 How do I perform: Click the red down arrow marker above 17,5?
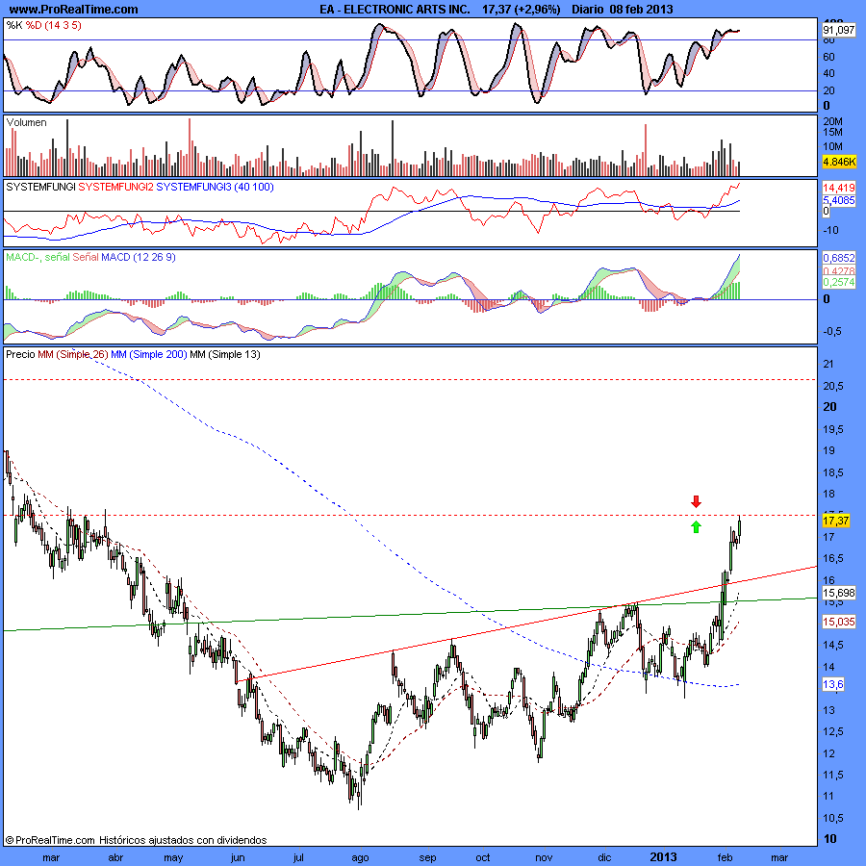click(696, 501)
